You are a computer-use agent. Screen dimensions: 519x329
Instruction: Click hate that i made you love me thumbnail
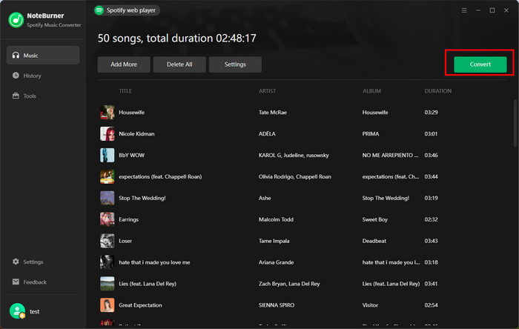pos(108,262)
